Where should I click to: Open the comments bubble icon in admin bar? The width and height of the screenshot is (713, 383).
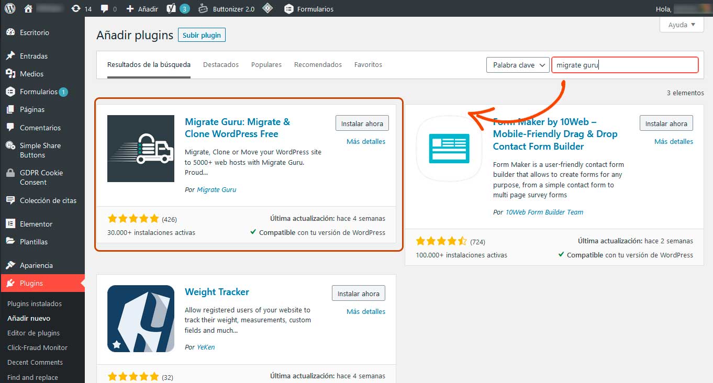point(108,8)
